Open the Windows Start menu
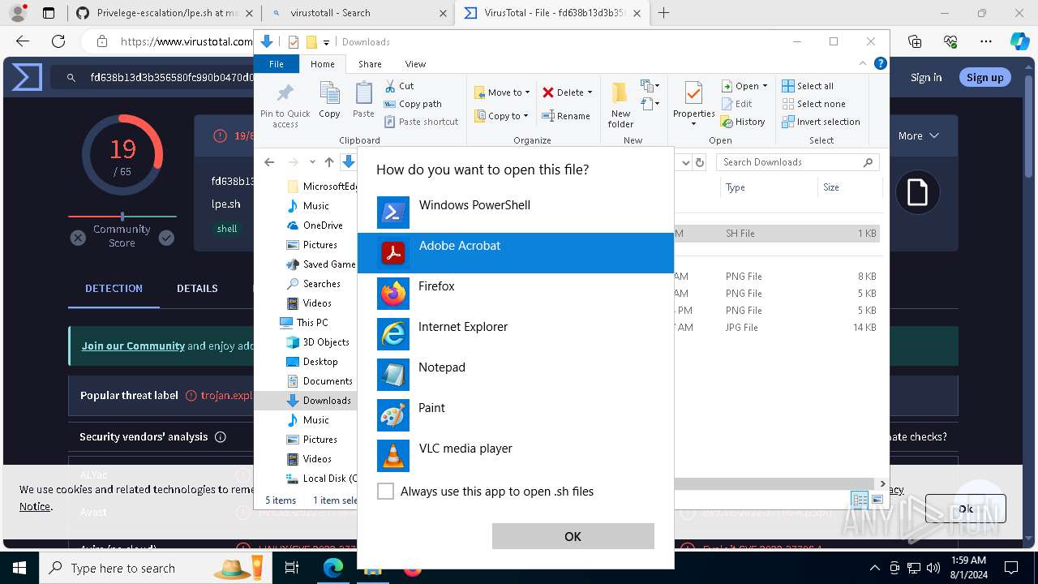Viewport: 1038px width, 584px height. (19, 568)
